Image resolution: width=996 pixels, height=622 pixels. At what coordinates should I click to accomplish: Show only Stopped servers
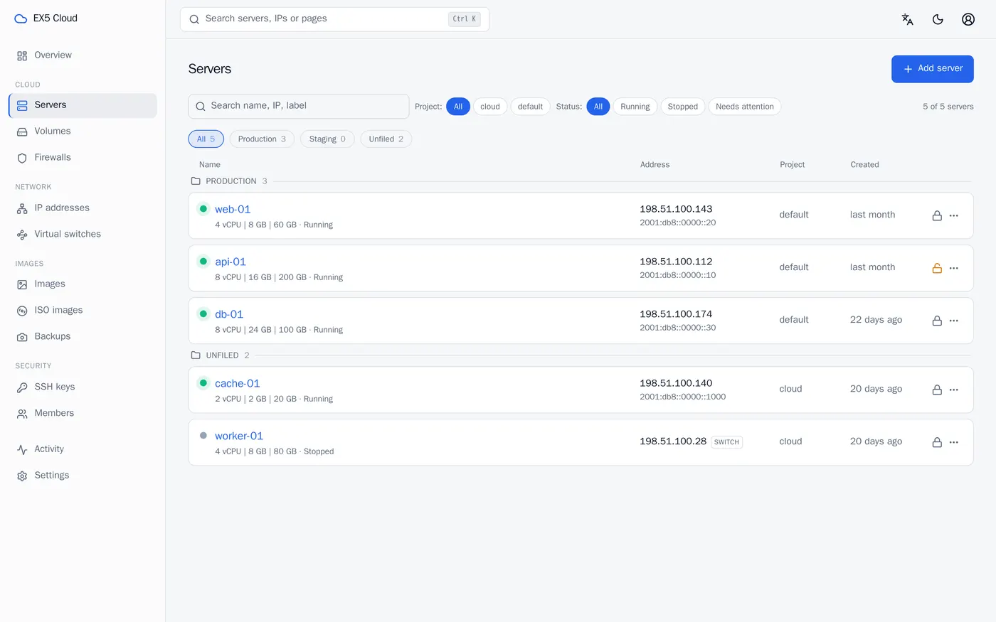click(x=683, y=107)
